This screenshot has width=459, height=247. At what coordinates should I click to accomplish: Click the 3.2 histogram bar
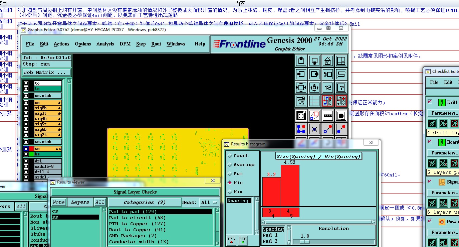click(272, 192)
